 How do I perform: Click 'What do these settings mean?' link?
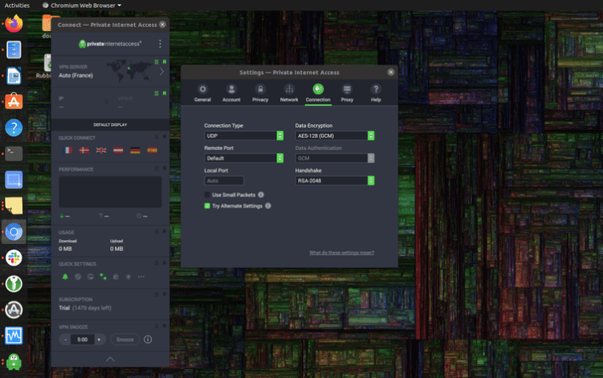coord(341,253)
